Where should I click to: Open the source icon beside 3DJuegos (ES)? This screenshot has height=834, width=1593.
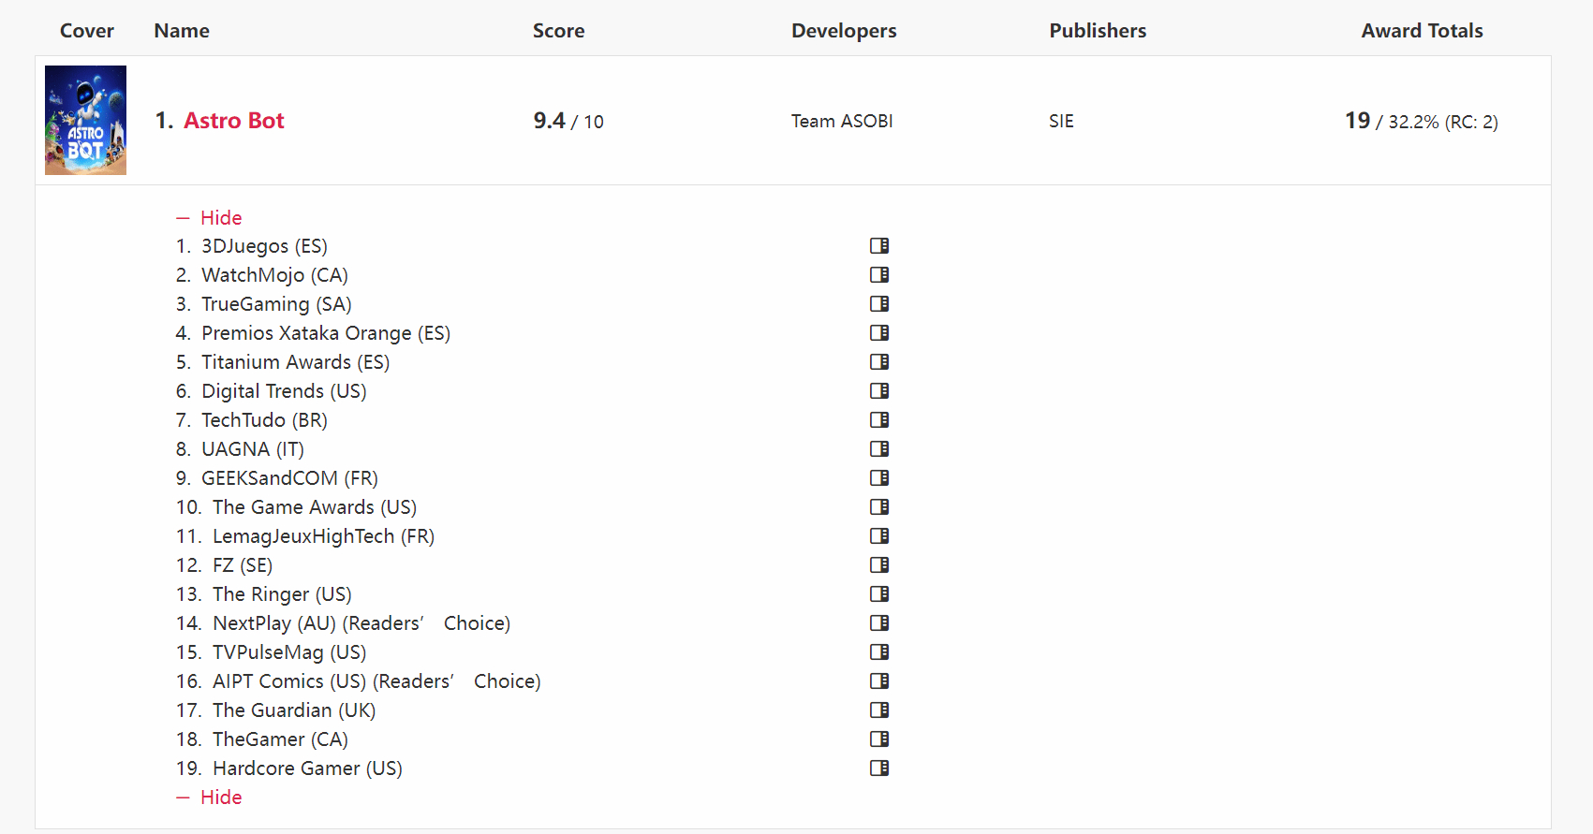coord(878,246)
